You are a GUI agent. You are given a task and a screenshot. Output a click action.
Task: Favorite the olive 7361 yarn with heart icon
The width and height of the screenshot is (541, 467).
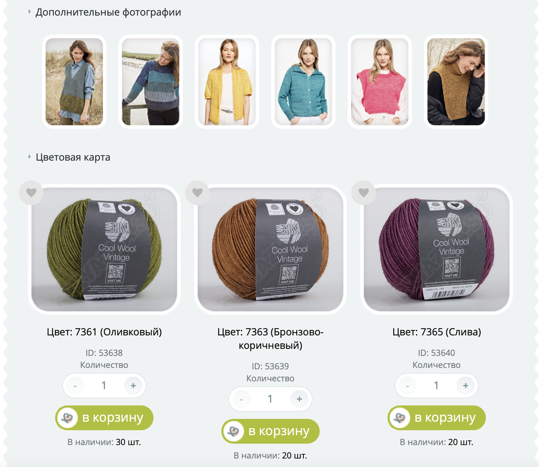(31, 192)
